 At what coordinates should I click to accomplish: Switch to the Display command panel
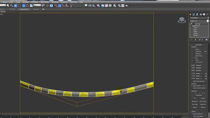[x=204, y=14]
